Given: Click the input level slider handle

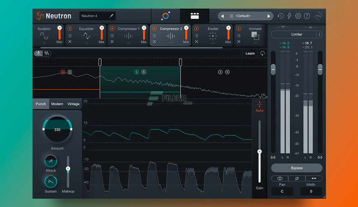Looking at the screenshot, I should 273,69.
